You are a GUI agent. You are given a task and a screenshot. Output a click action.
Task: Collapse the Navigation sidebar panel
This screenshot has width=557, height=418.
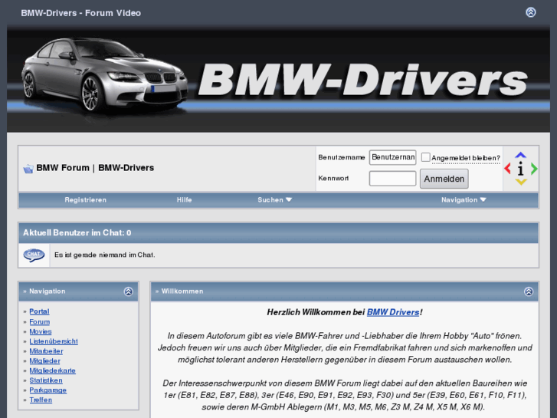pos(128,291)
